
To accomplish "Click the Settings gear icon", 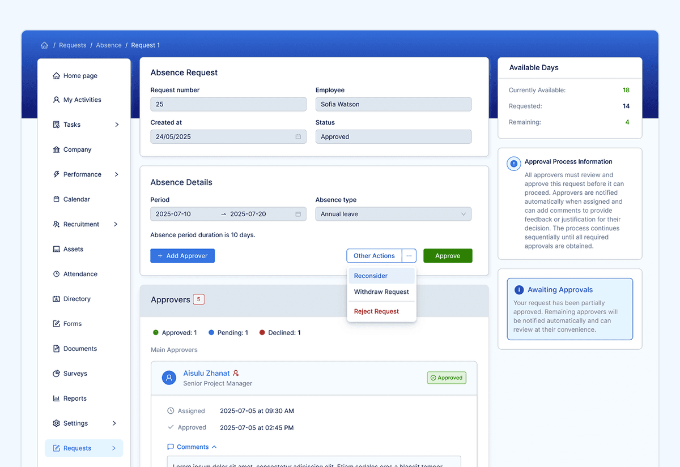I will (56, 423).
